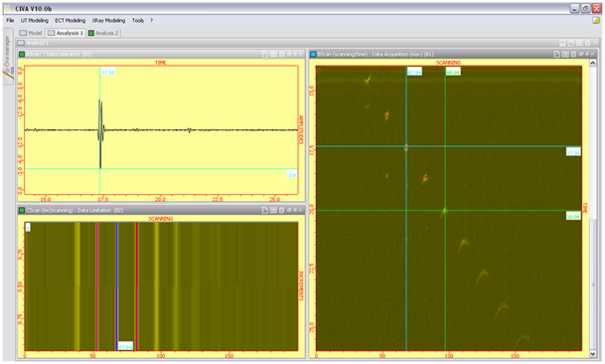Switch to the Model tab
Image resolution: width=605 pixels, height=364 pixels.
(31, 33)
